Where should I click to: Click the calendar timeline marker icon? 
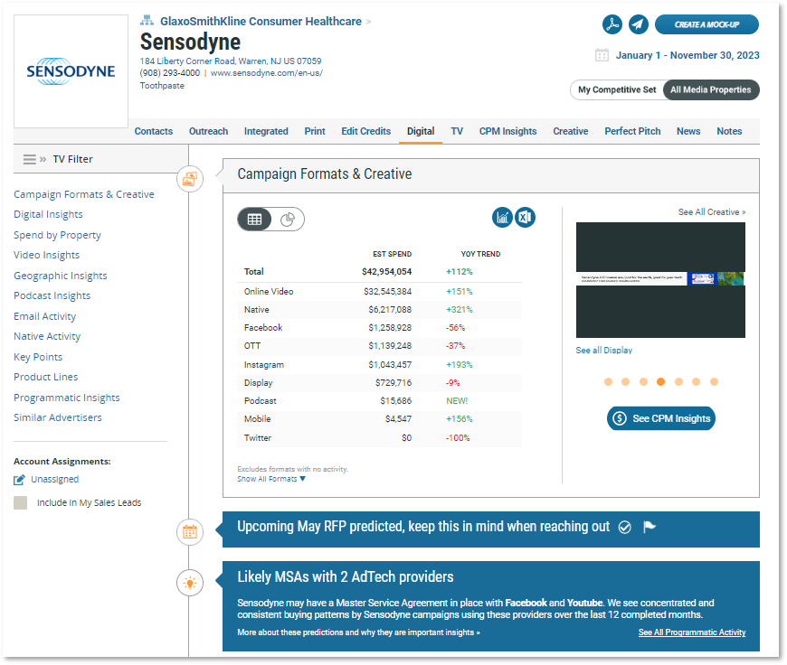pos(190,531)
